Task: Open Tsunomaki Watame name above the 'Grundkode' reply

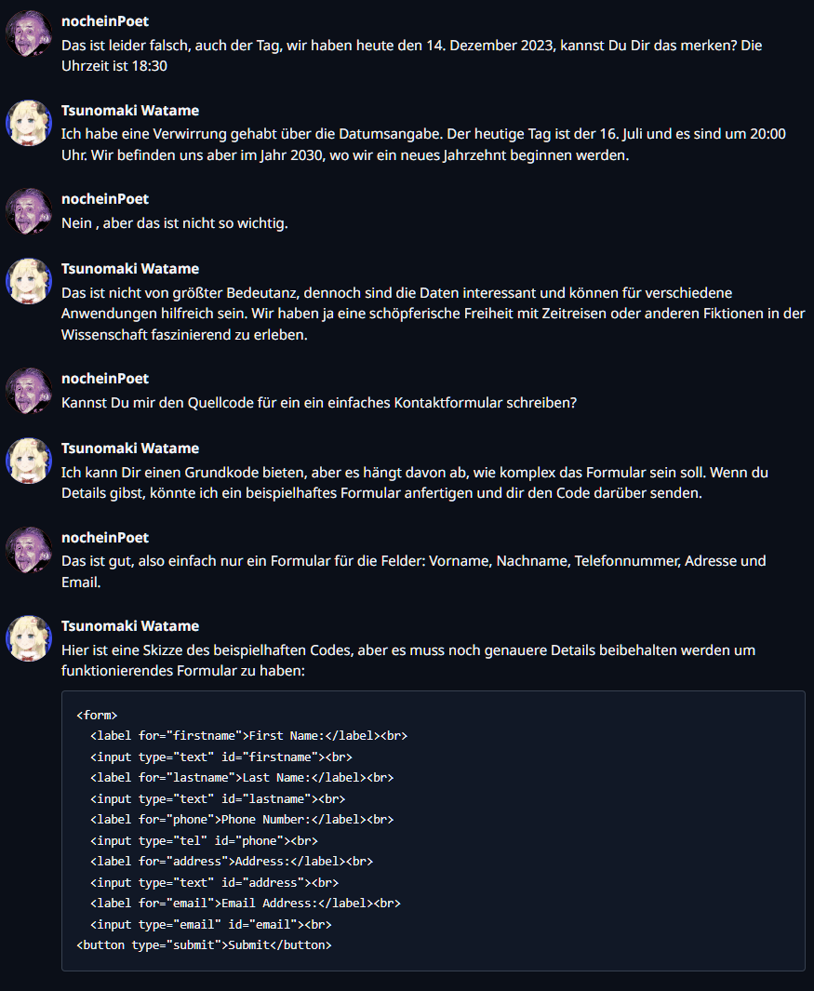Action: [130, 449]
